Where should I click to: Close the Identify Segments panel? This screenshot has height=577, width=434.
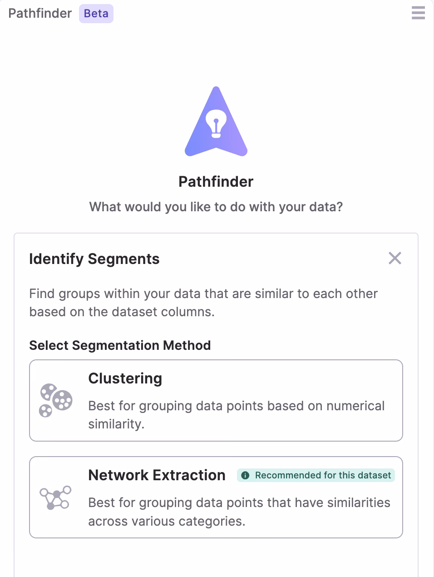click(395, 258)
